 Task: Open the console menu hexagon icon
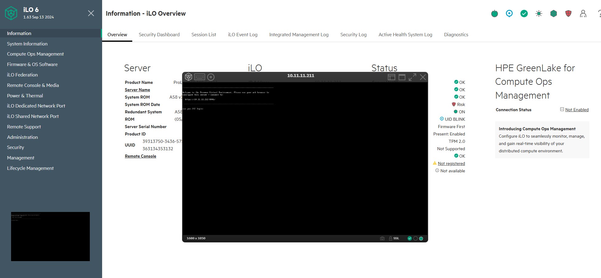coord(189,77)
